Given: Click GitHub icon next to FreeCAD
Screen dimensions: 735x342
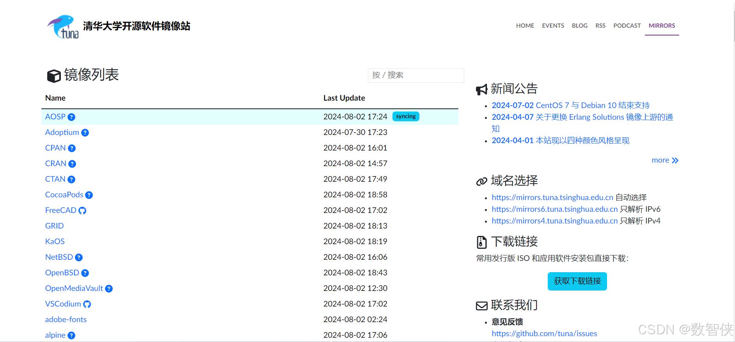Looking at the screenshot, I should tap(82, 211).
